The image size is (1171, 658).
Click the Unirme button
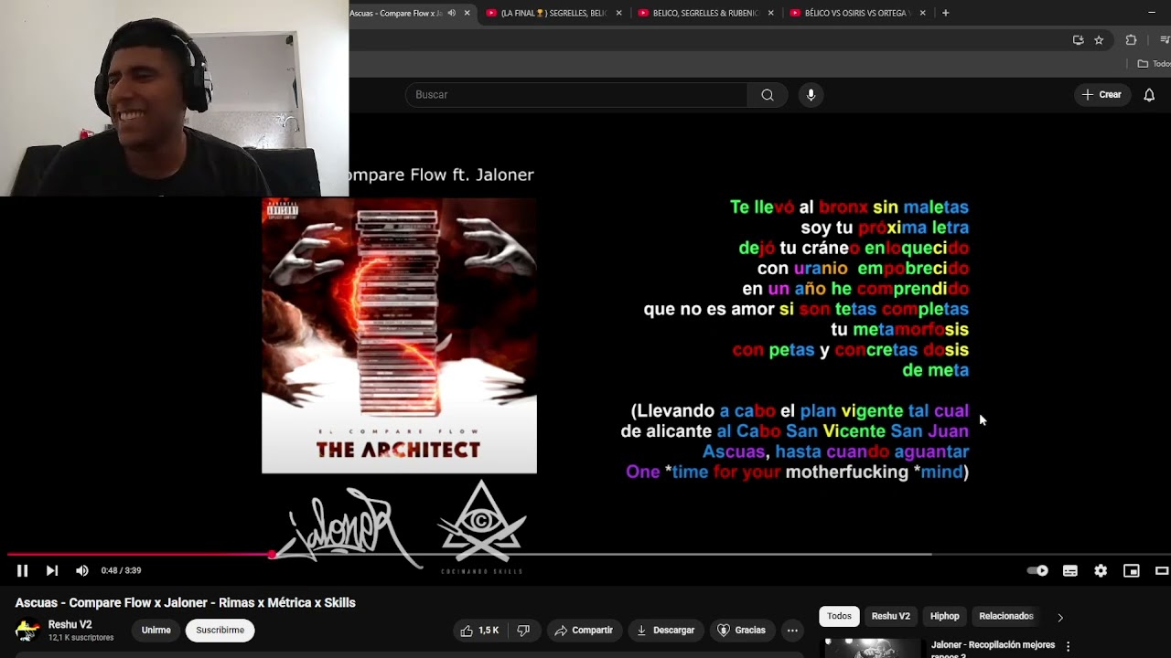point(156,631)
